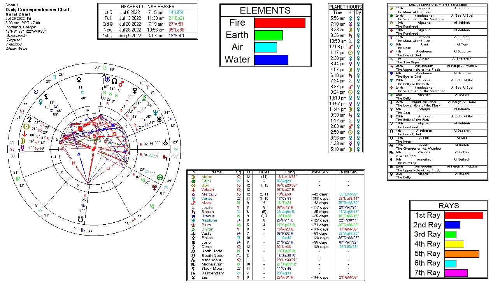The width and height of the screenshot is (493, 288).
Task: Click the red 1st Ray bar
Action: point(464,215)
